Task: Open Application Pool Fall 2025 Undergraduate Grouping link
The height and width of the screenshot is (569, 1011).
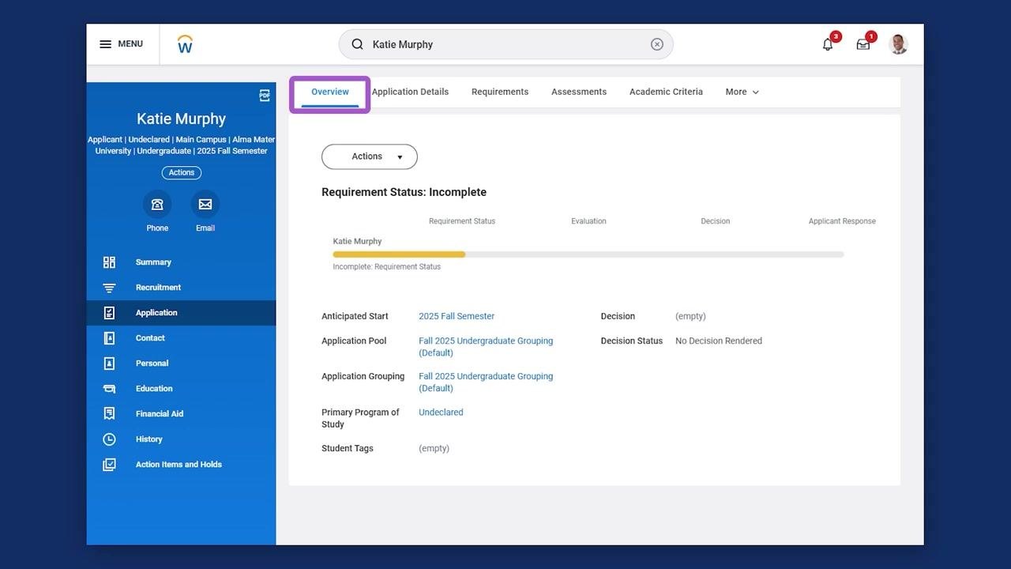Action: [x=486, y=347]
